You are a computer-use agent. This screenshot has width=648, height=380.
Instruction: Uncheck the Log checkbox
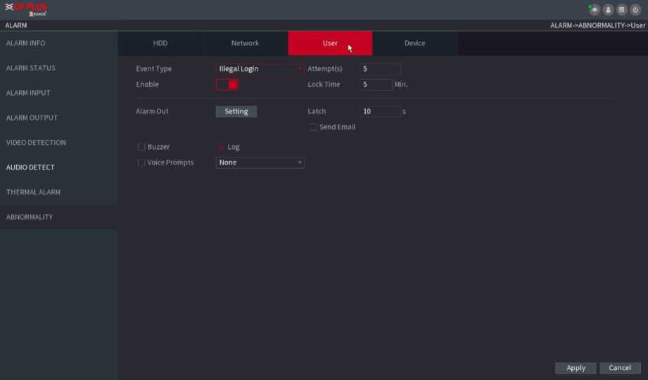click(222, 147)
